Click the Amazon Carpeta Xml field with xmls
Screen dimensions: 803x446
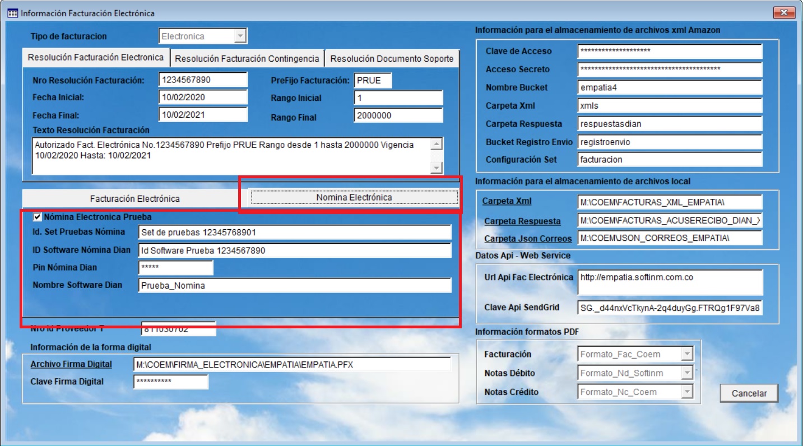[x=670, y=105]
